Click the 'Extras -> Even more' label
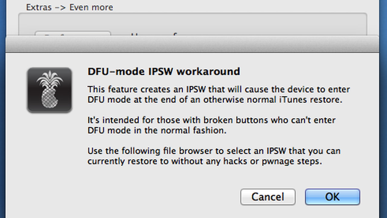 (70, 7)
